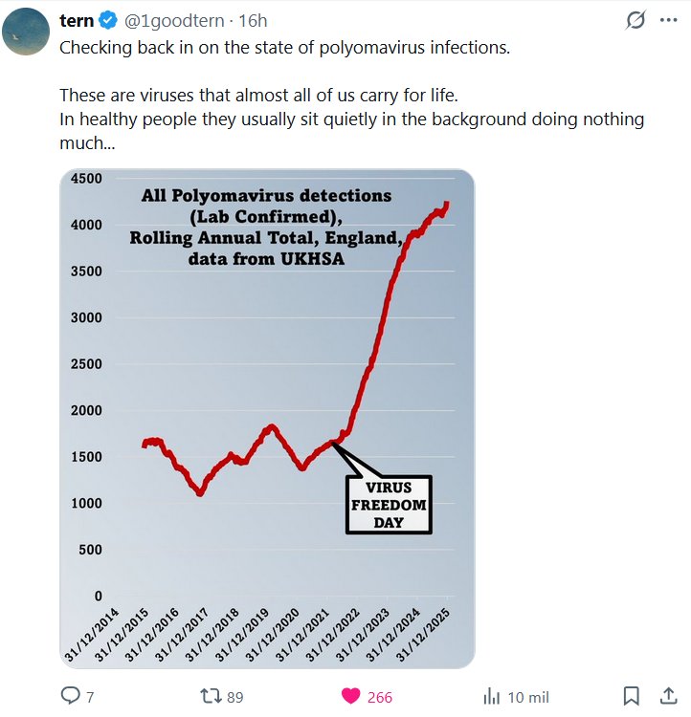
Task: Click the display name "tern"
Action: [x=77, y=20]
